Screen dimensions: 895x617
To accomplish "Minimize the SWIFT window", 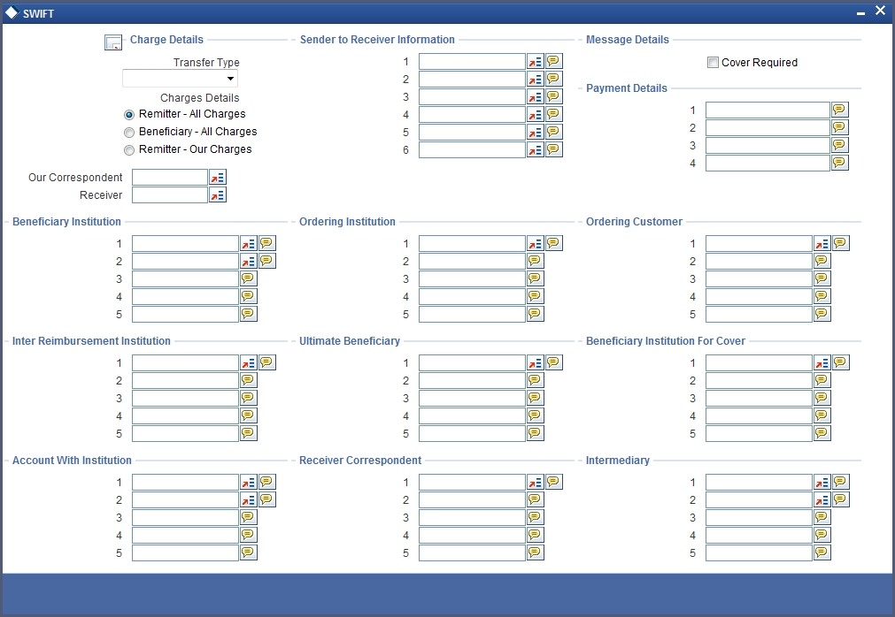I will pos(860,12).
